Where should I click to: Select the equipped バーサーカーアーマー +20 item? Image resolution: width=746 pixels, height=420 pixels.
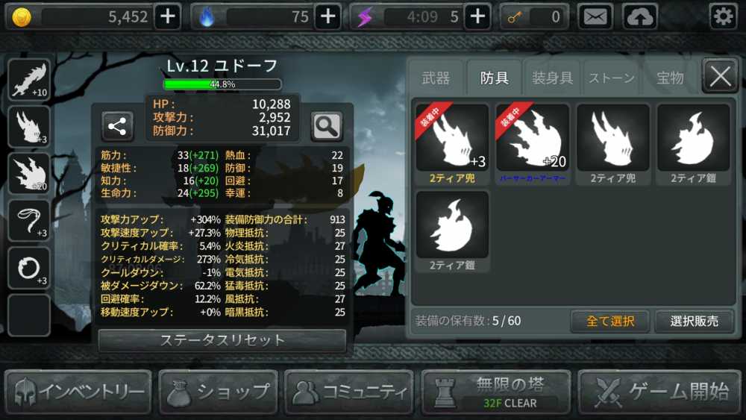pos(533,144)
